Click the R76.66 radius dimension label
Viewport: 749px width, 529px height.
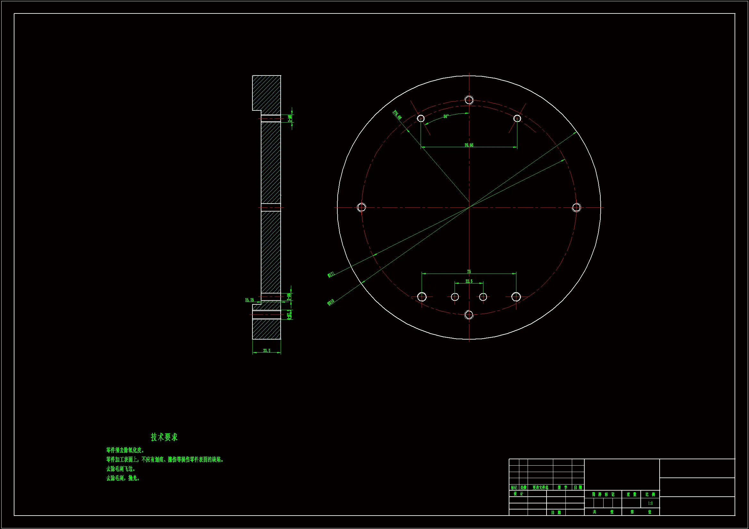pos(397,115)
